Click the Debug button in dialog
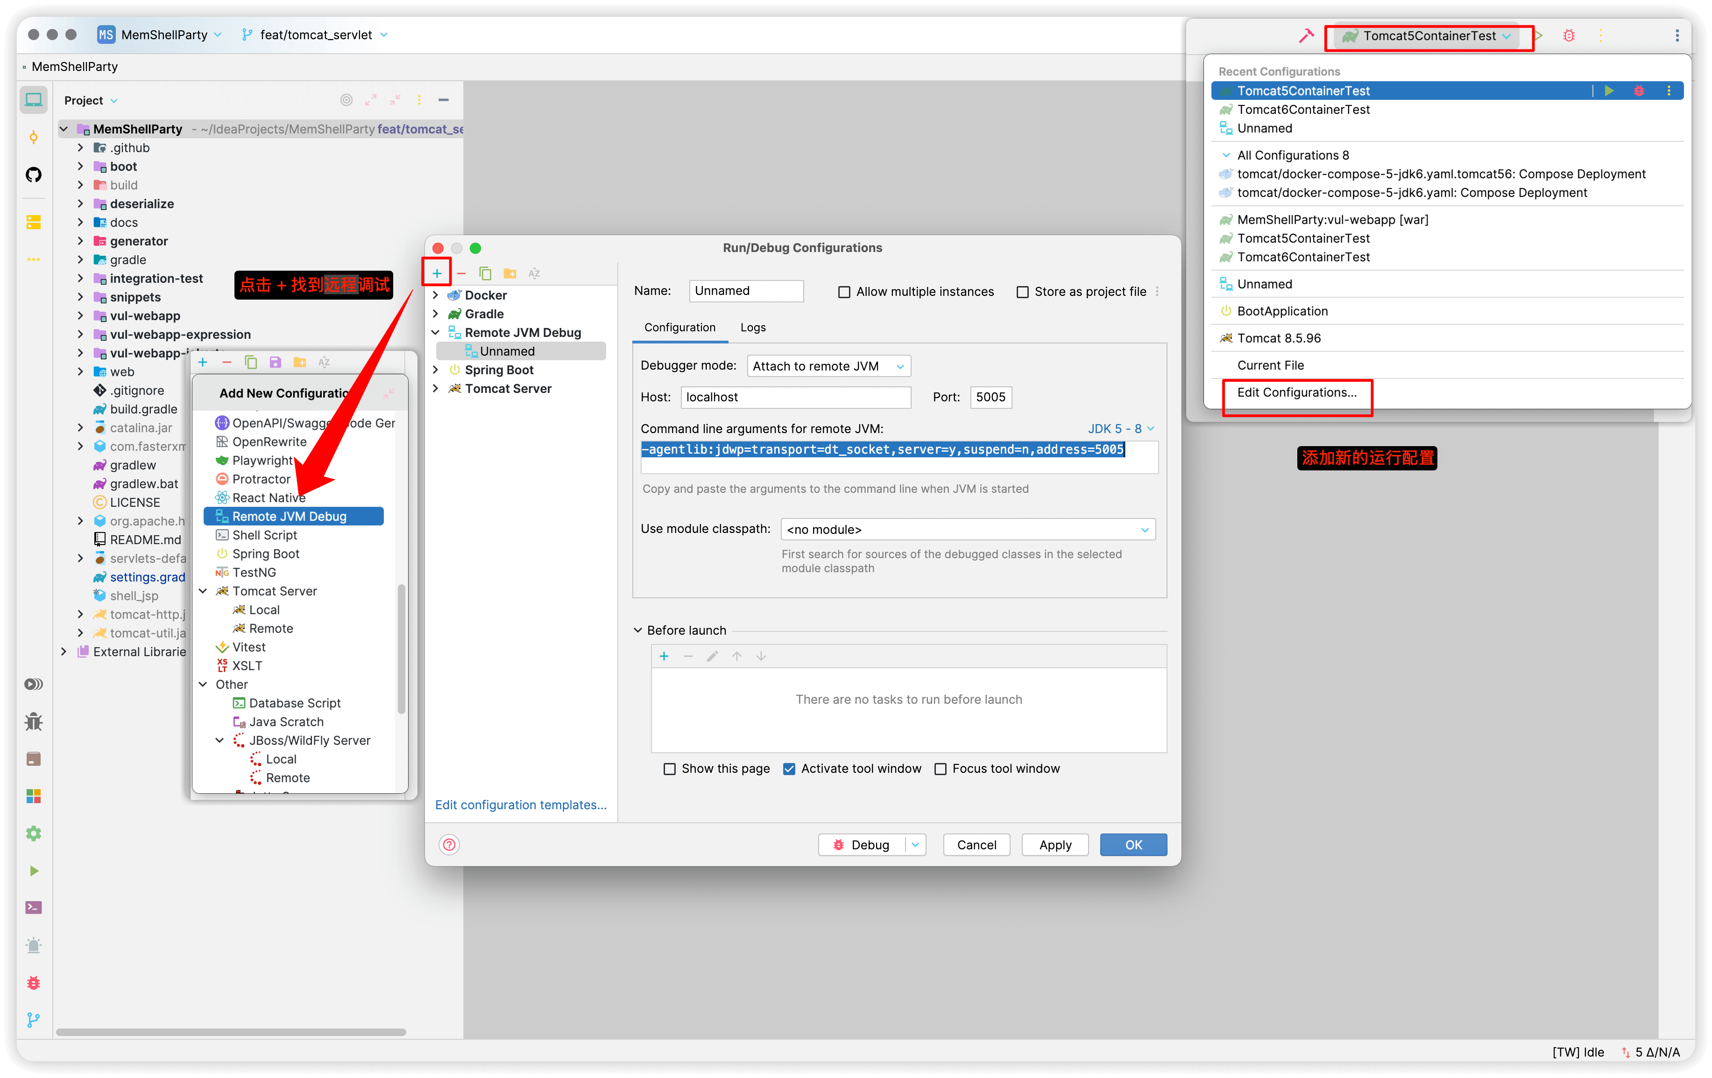The width and height of the screenshot is (1712, 1078). [862, 844]
